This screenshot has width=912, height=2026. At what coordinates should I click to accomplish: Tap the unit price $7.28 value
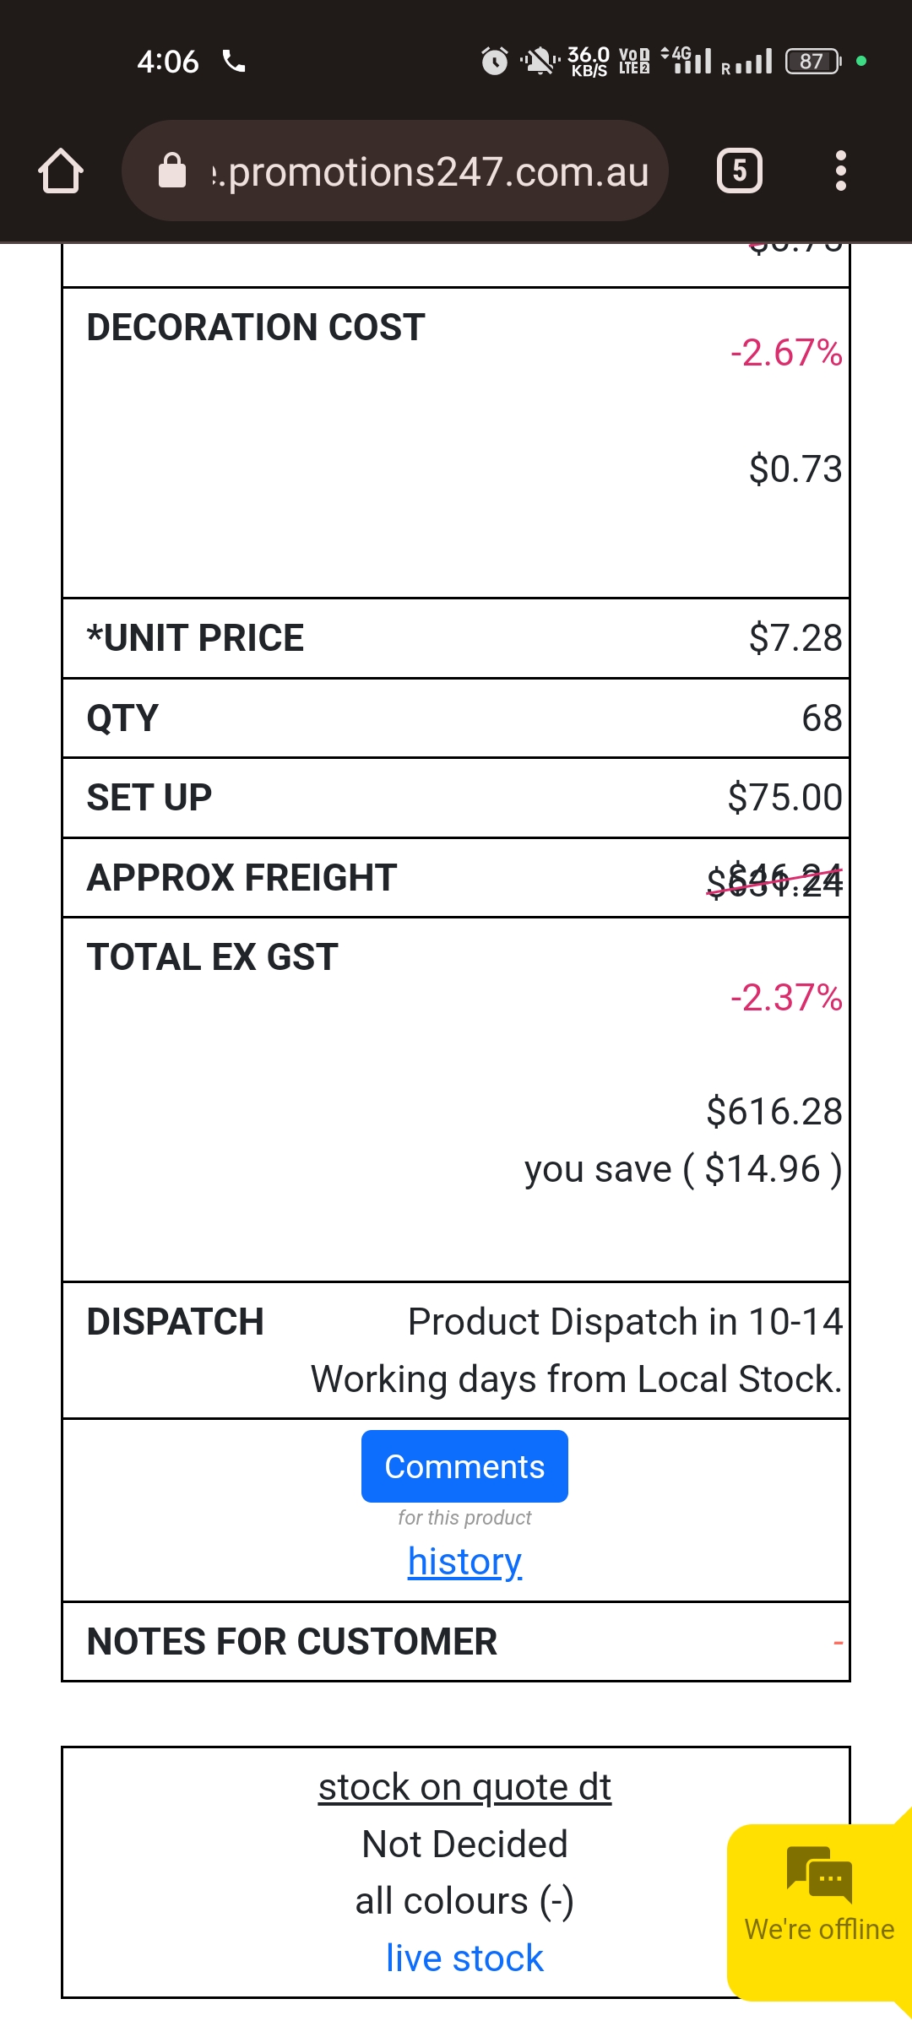click(795, 638)
